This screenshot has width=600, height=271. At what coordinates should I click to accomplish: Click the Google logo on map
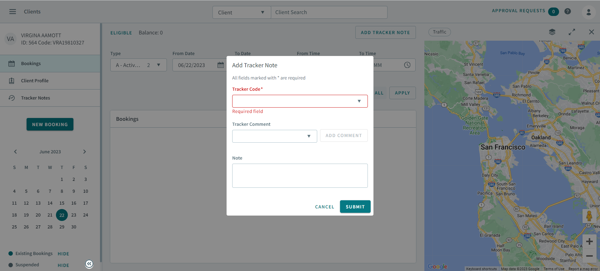click(x=437, y=266)
